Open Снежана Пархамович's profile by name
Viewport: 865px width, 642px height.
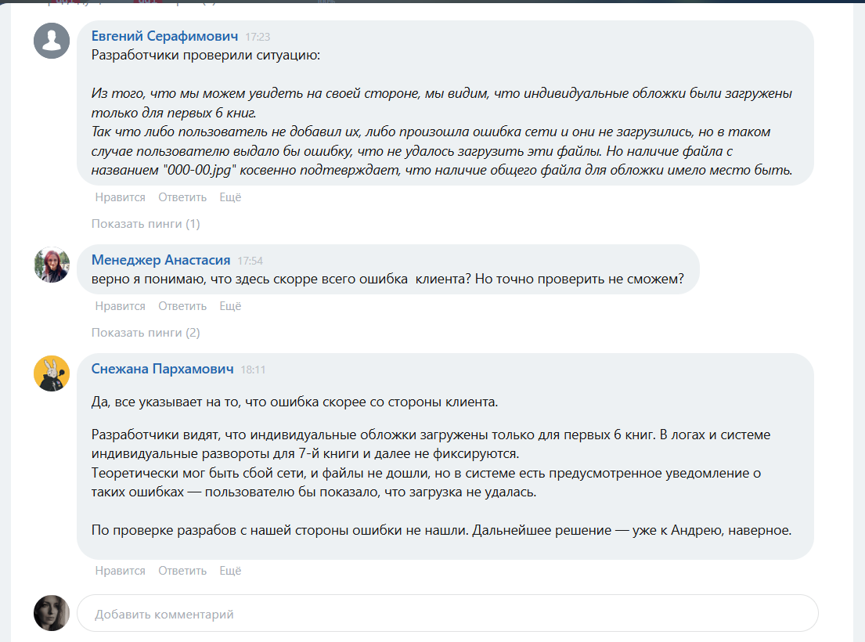pos(162,369)
